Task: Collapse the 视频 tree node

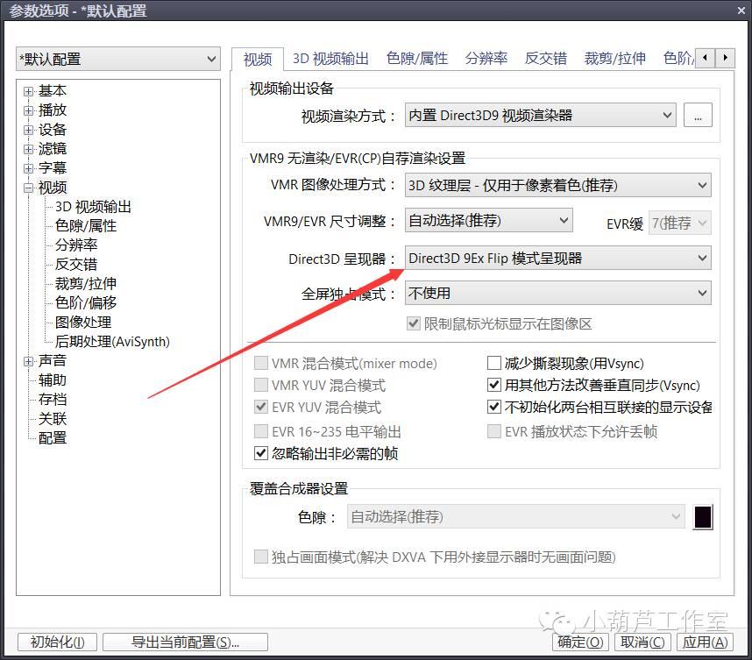Action: point(29,188)
